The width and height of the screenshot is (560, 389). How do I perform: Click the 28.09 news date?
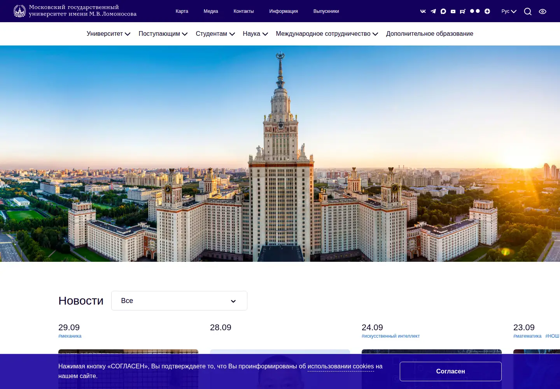(220, 328)
